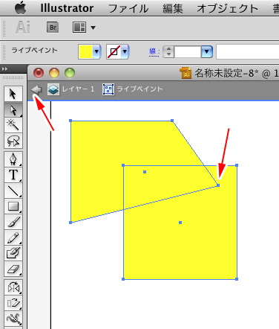The height and width of the screenshot is (329, 279).
Task: Expand the stroke weight dropdown
Action: (x=207, y=52)
